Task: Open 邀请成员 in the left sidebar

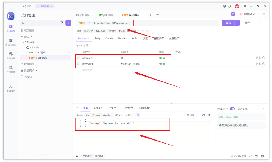Action: 11,89
